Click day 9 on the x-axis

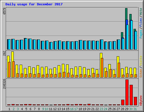(43, 109)
